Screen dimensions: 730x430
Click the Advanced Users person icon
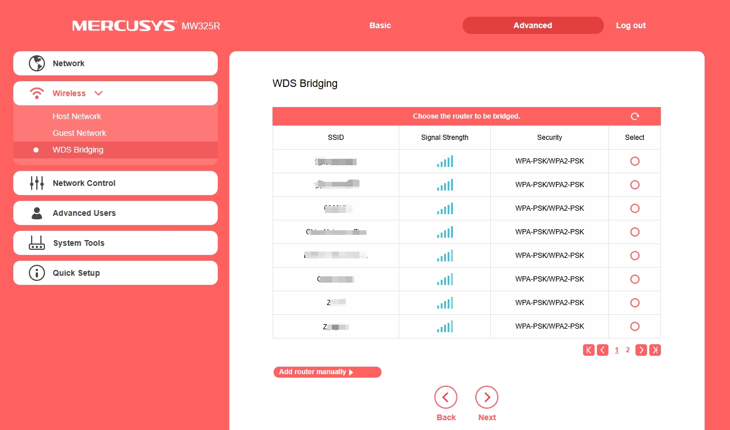pos(37,213)
